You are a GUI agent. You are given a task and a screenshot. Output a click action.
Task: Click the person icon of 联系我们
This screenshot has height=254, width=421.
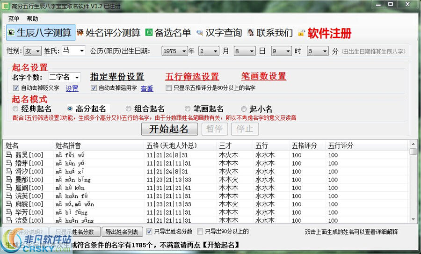(251, 32)
